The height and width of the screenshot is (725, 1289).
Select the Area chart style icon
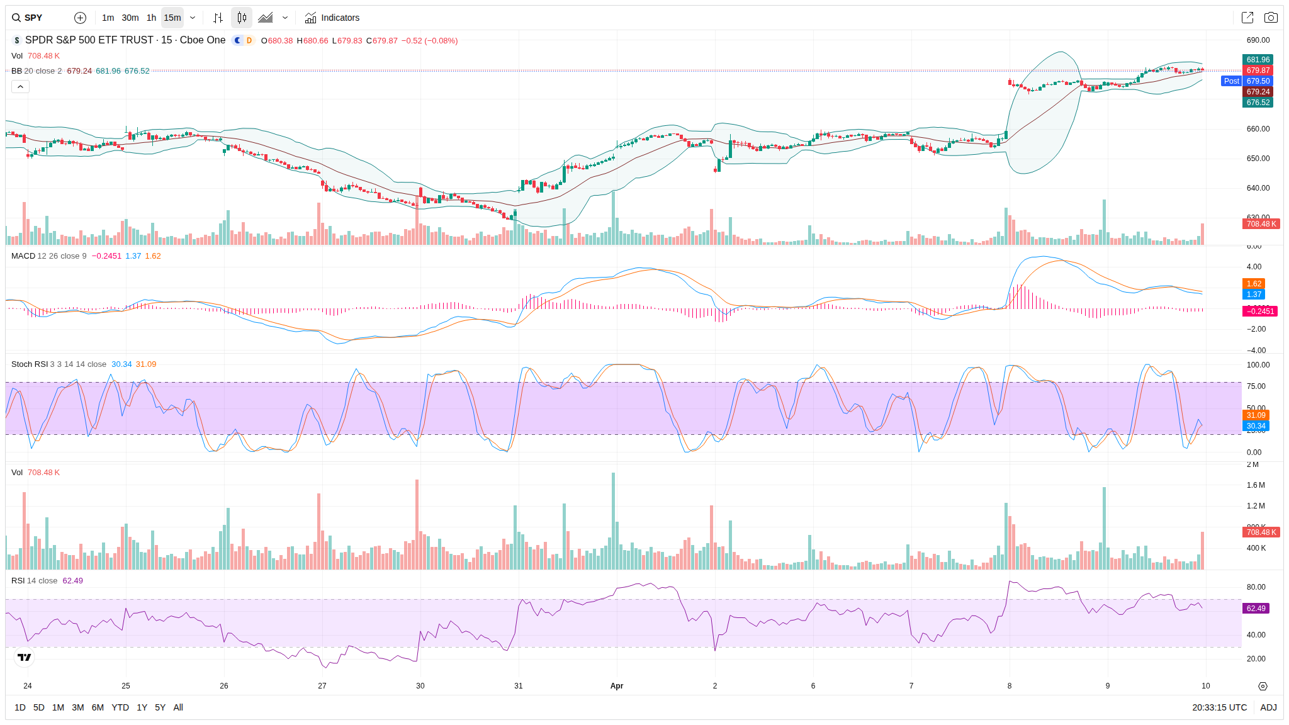pyautogui.click(x=266, y=18)
